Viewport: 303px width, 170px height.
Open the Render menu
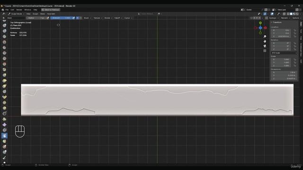point(19,9)
